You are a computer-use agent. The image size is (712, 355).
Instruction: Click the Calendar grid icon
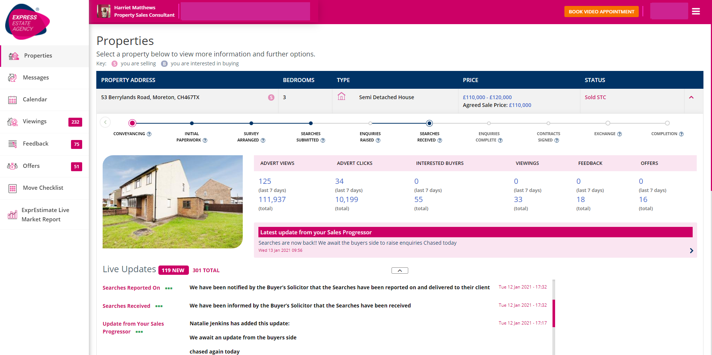(x=12, y=100)
